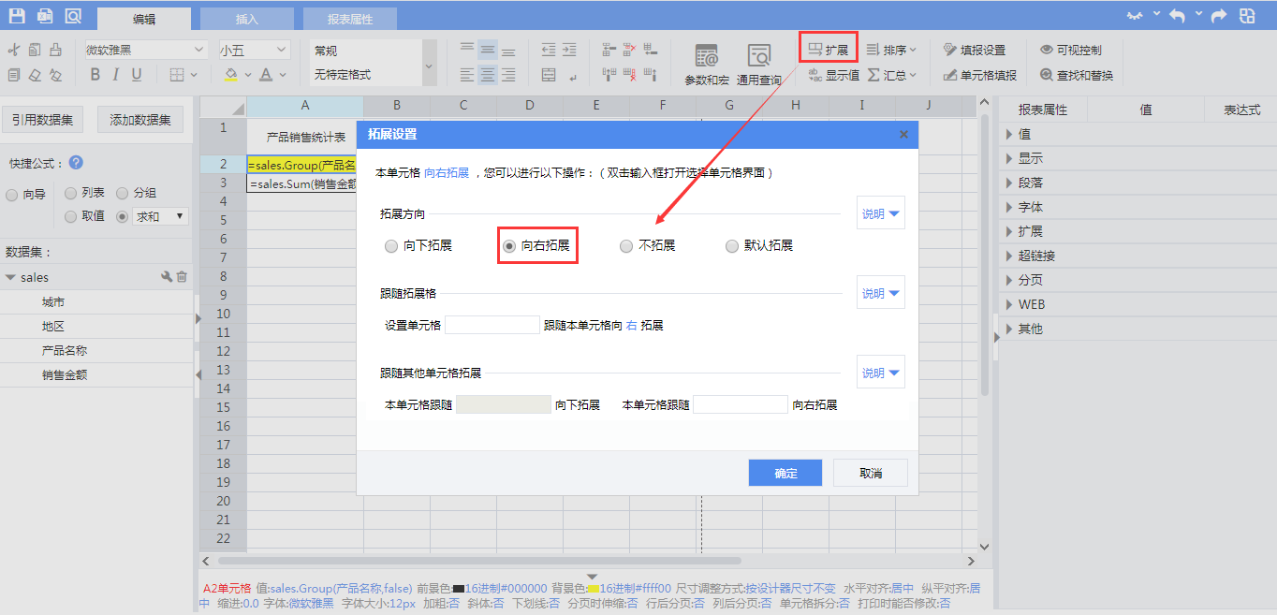Open the 微软雅黑 font family dropdown

(145, 50)
